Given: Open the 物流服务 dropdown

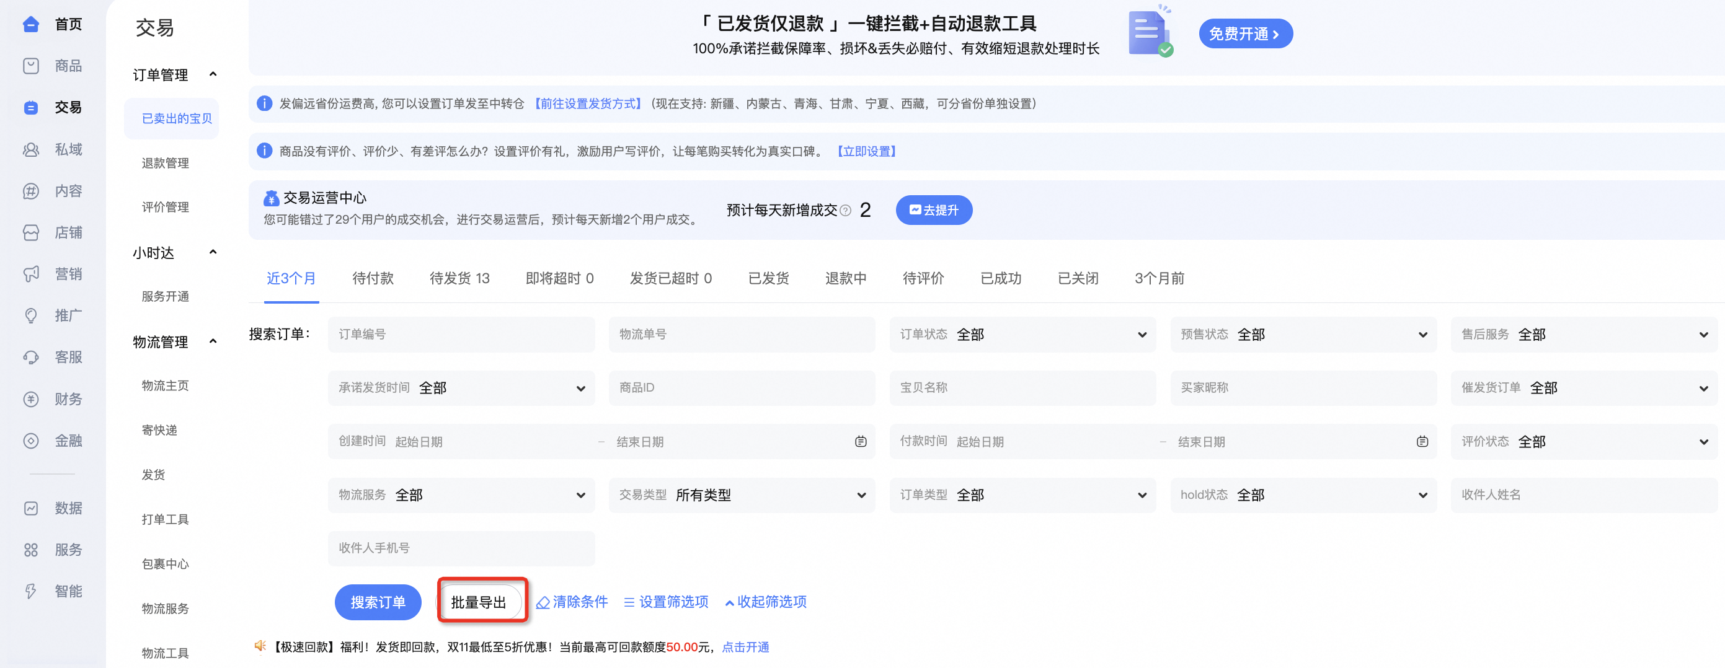Looking at the screenshot, I should [x=461, y=494].
